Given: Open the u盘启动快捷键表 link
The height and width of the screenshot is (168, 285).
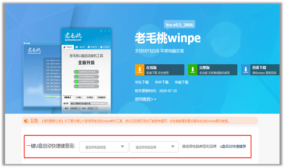Looking at the screenshot, I should pyautogui.click(x=233, y=146).
